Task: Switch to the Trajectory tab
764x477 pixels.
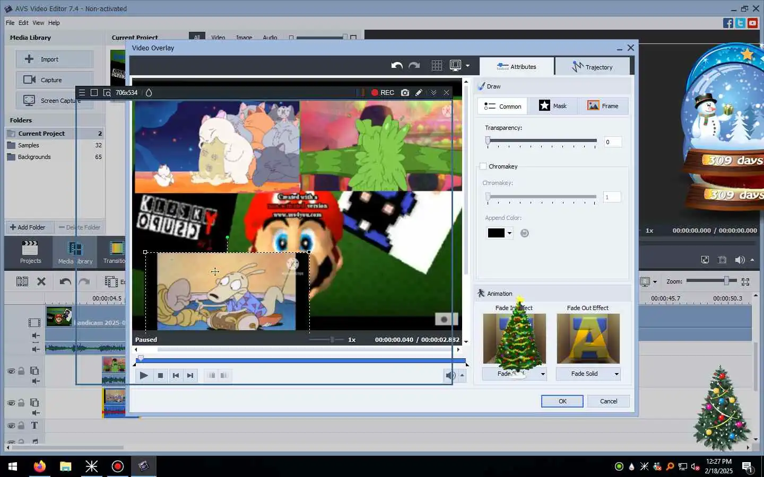Action: point(593,67)
